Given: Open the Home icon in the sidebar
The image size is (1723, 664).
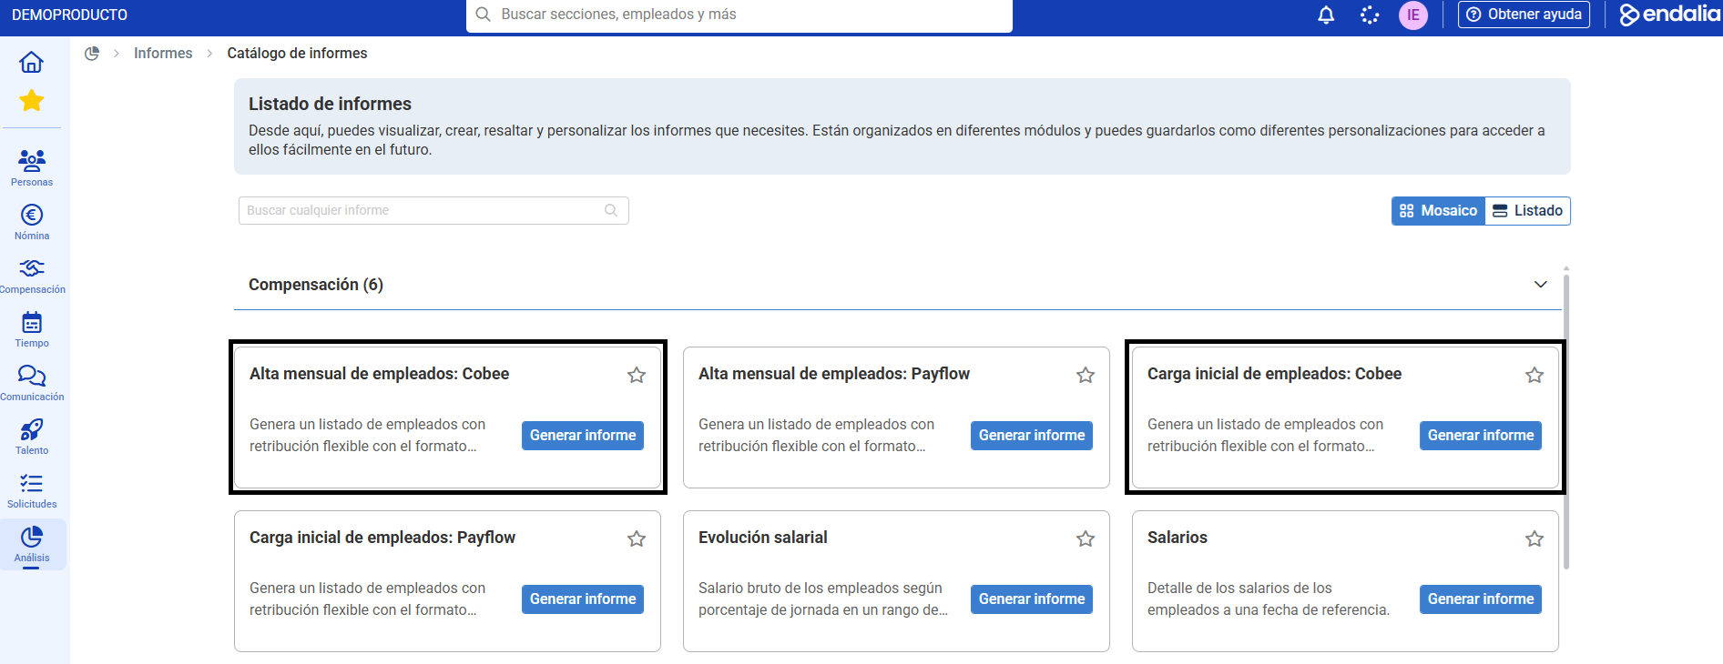Looking at the screenshot, I should coord(31,62).
